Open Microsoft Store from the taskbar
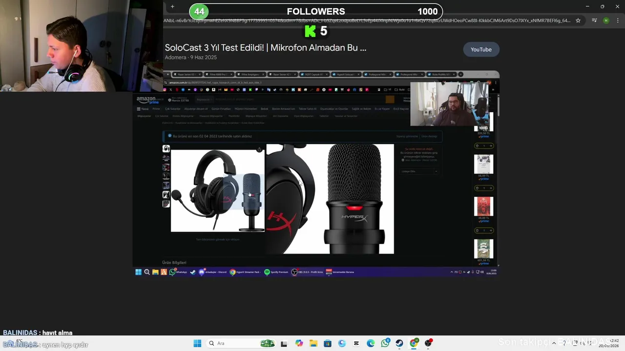625x351 pixels. 328,343
